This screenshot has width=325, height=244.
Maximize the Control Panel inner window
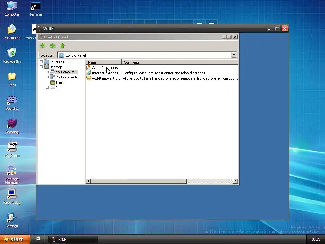[229, 37]
